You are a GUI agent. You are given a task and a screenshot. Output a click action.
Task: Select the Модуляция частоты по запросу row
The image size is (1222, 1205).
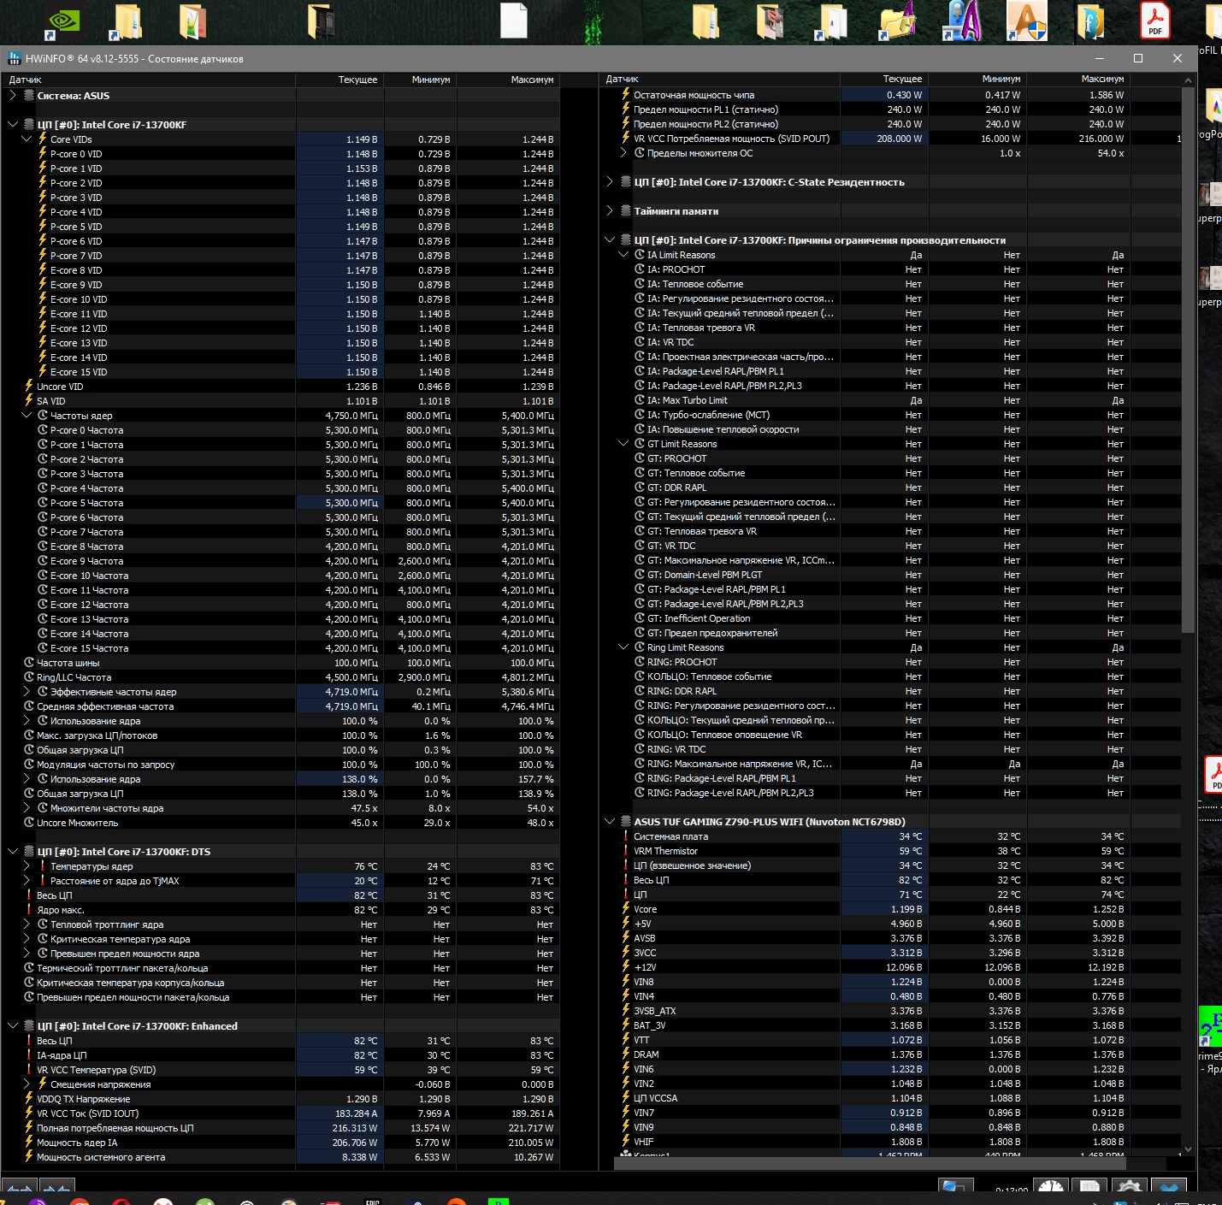pyautogui.click(x=280, y=765)
